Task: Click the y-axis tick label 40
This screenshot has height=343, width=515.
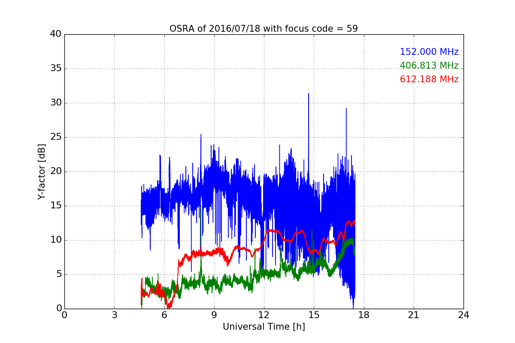Action: (x=56, y=34)
